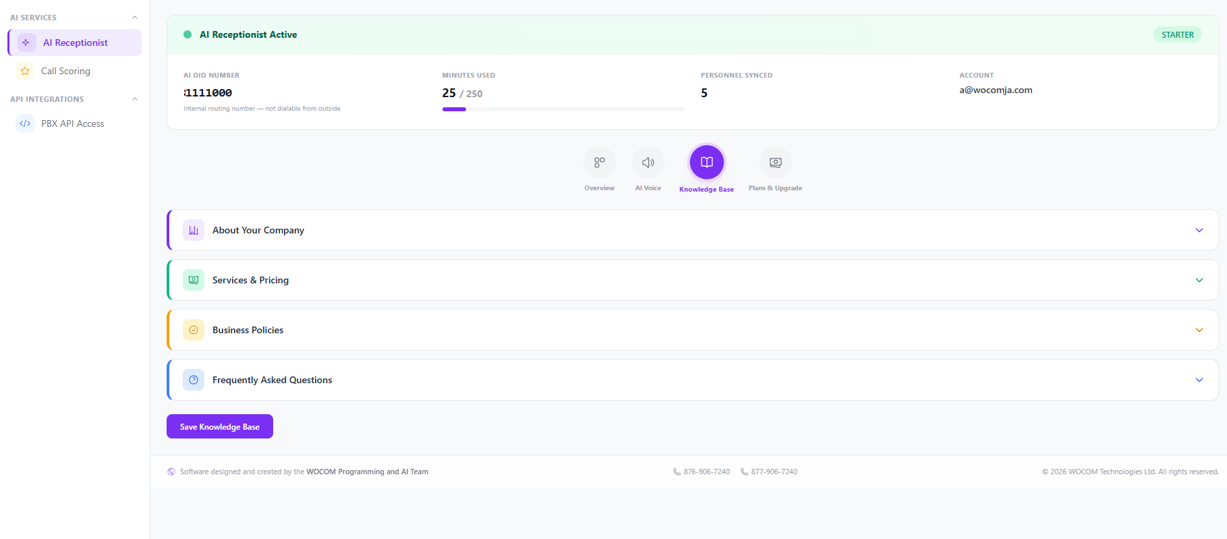The height and width of the screenshot is (539, 1227).
Task: Click the Business Policies check icon
Action: 194,330
